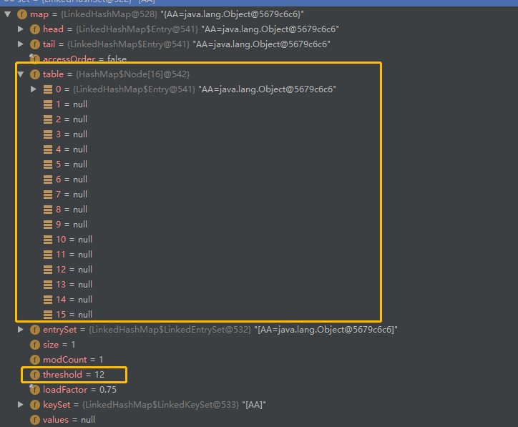Select the 'threshold = 12' row

(67, 375)
